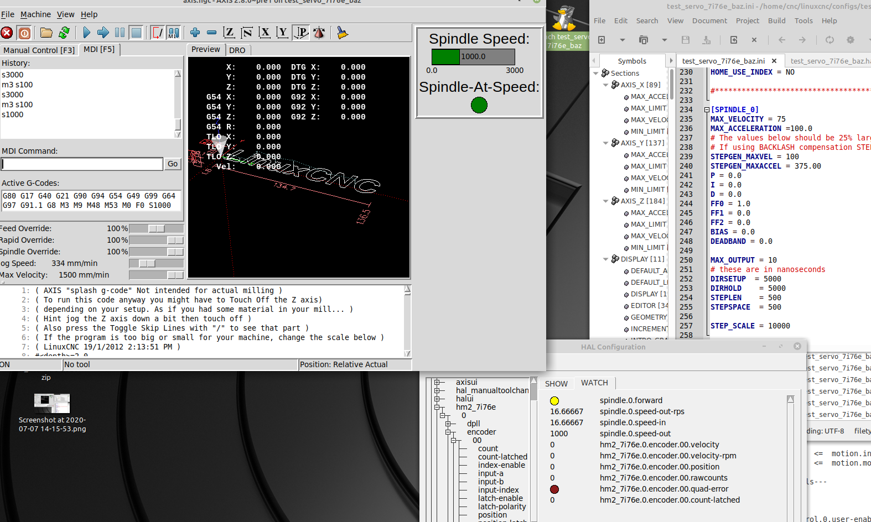This screenshot has width=871, height=522.
Task: Adjust Spindle Override slider
Action: tap(156, 252)
